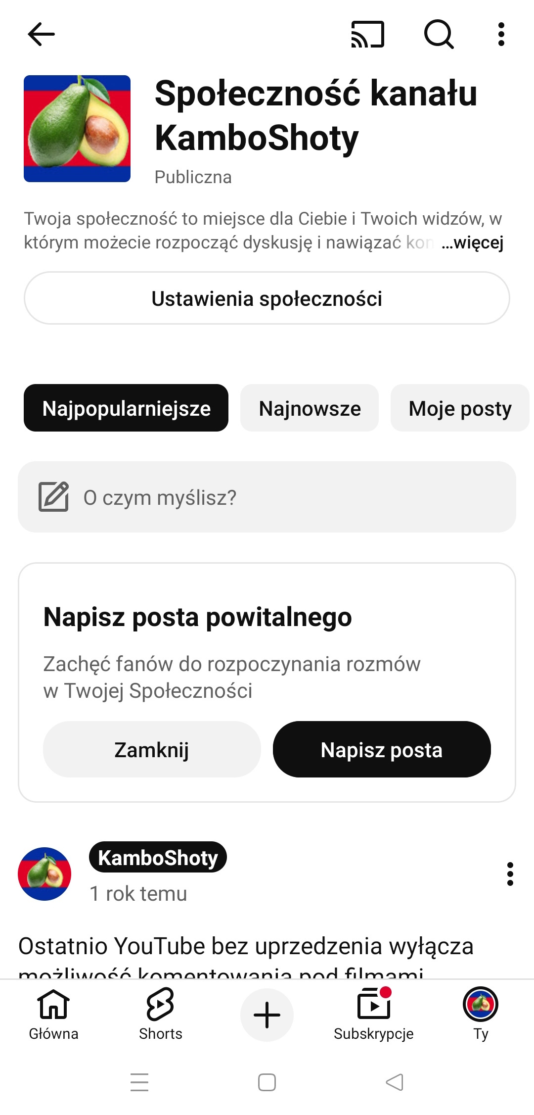The image size is (534, 1115).
Task: Switch to the "Najnowsze" filter chip
Action: (310, 408)
